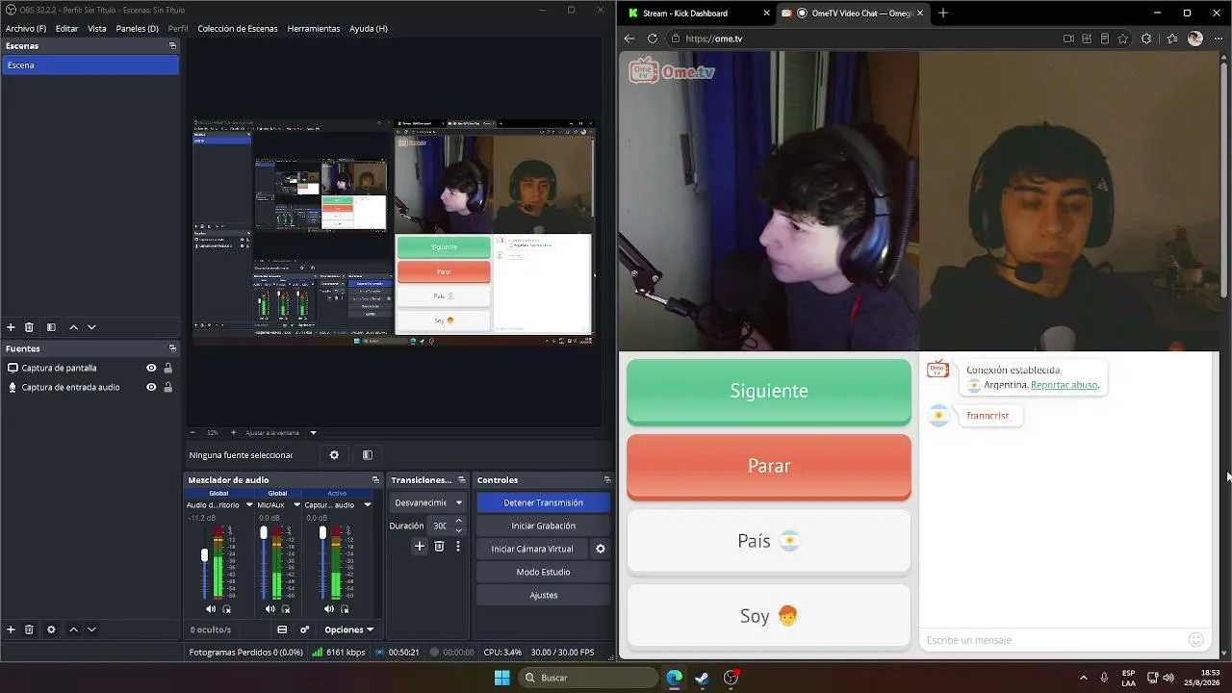Open advanced audio properties in mixer footer
Viewport: 1232px width, 693px height.
tap(304, 629)
